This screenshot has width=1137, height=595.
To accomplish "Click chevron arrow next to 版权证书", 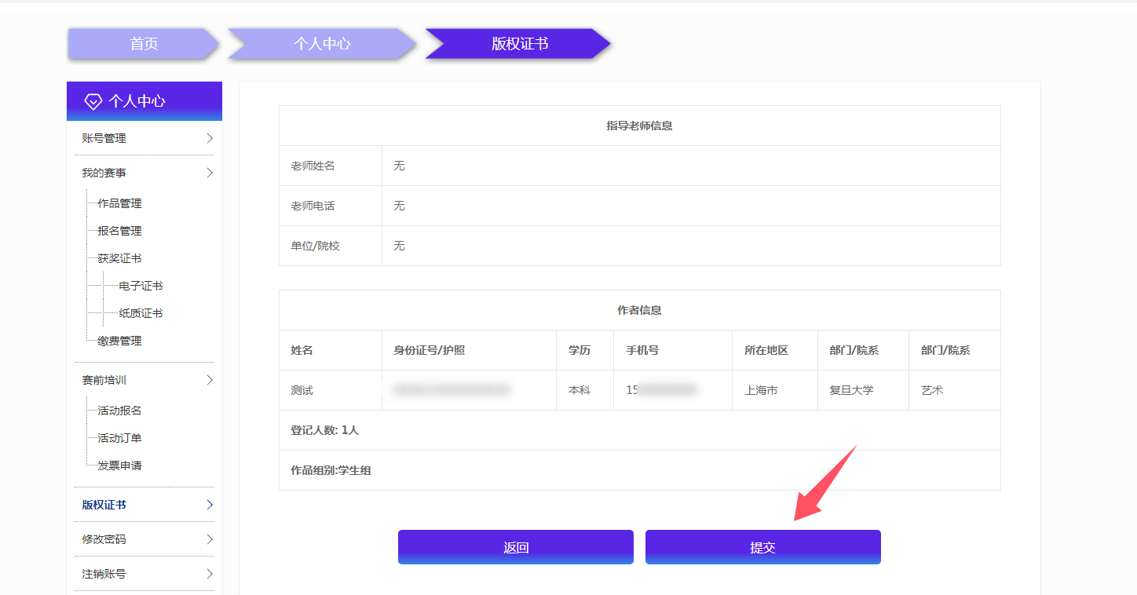I will click(x=210, y=505).
